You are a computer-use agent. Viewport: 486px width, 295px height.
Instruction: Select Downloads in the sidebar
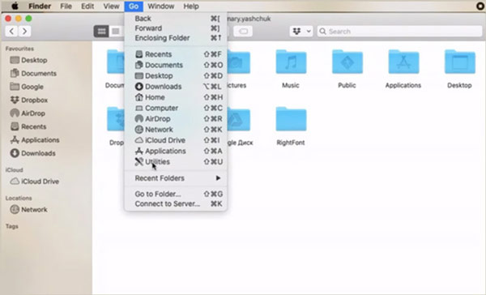pyautogui.click(x=32, y=153)
